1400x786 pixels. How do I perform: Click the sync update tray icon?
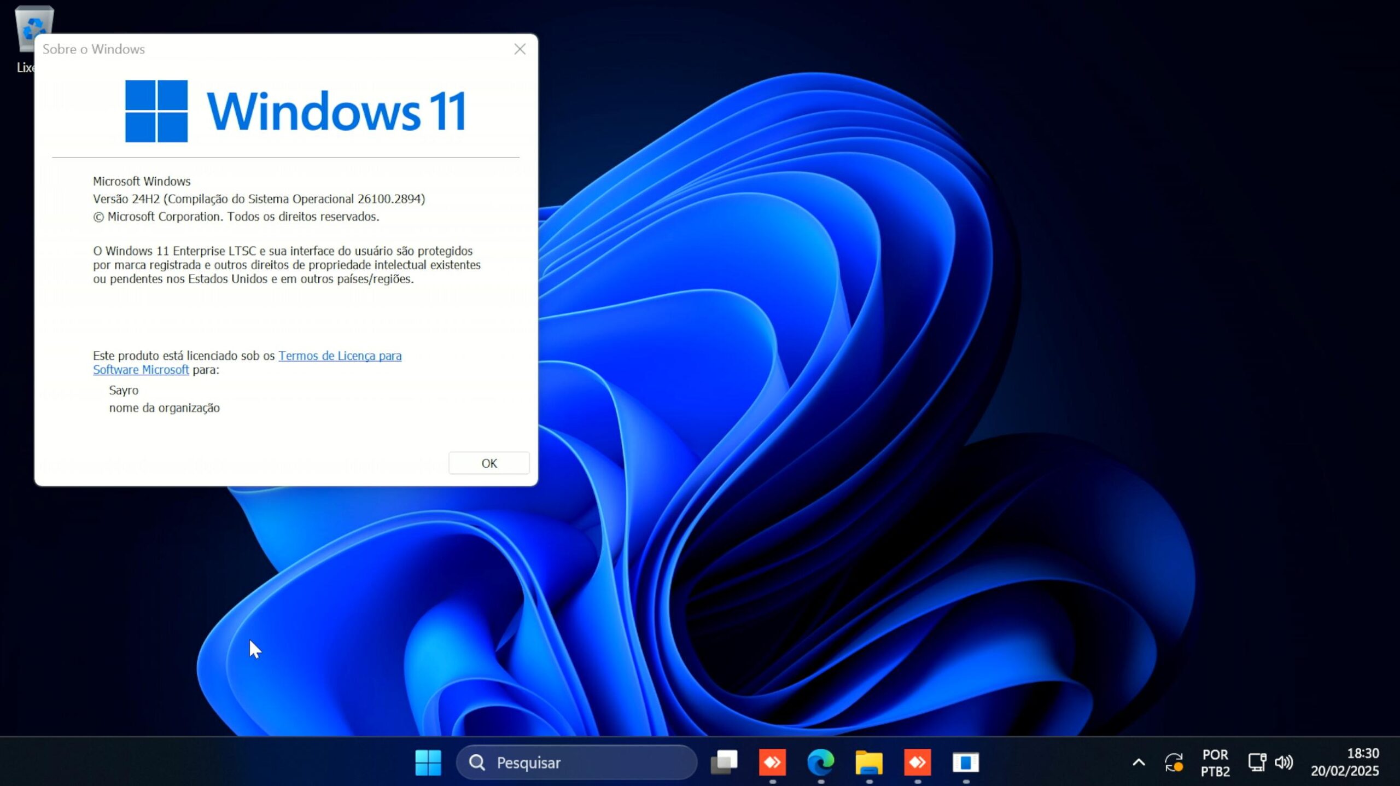pos(1174,762)
